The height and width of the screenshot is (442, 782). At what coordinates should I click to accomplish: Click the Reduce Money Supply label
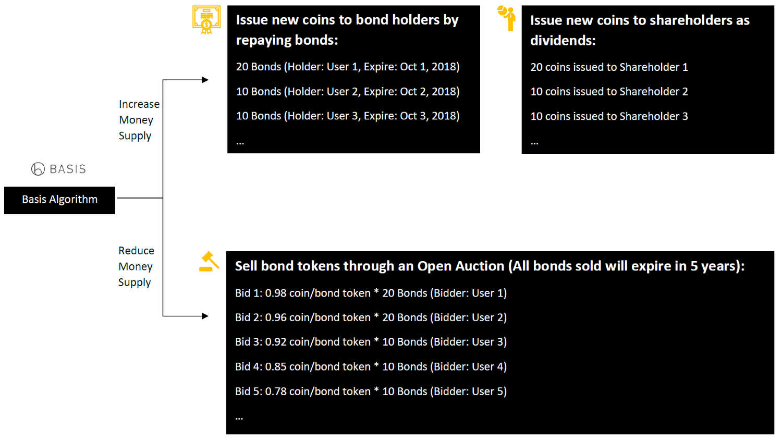[x=136, y=266]
